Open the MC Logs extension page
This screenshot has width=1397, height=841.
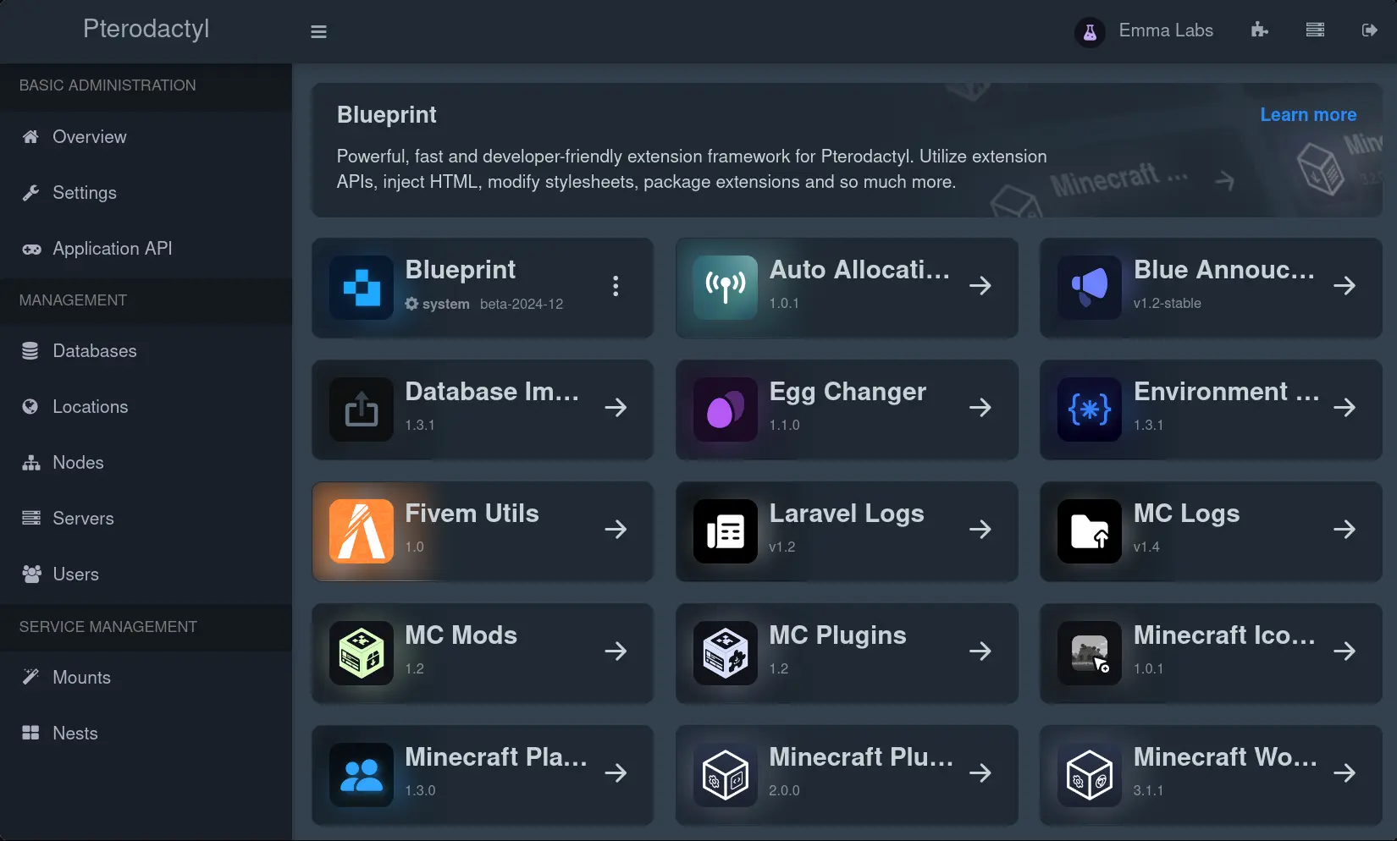coord(1345,530)
